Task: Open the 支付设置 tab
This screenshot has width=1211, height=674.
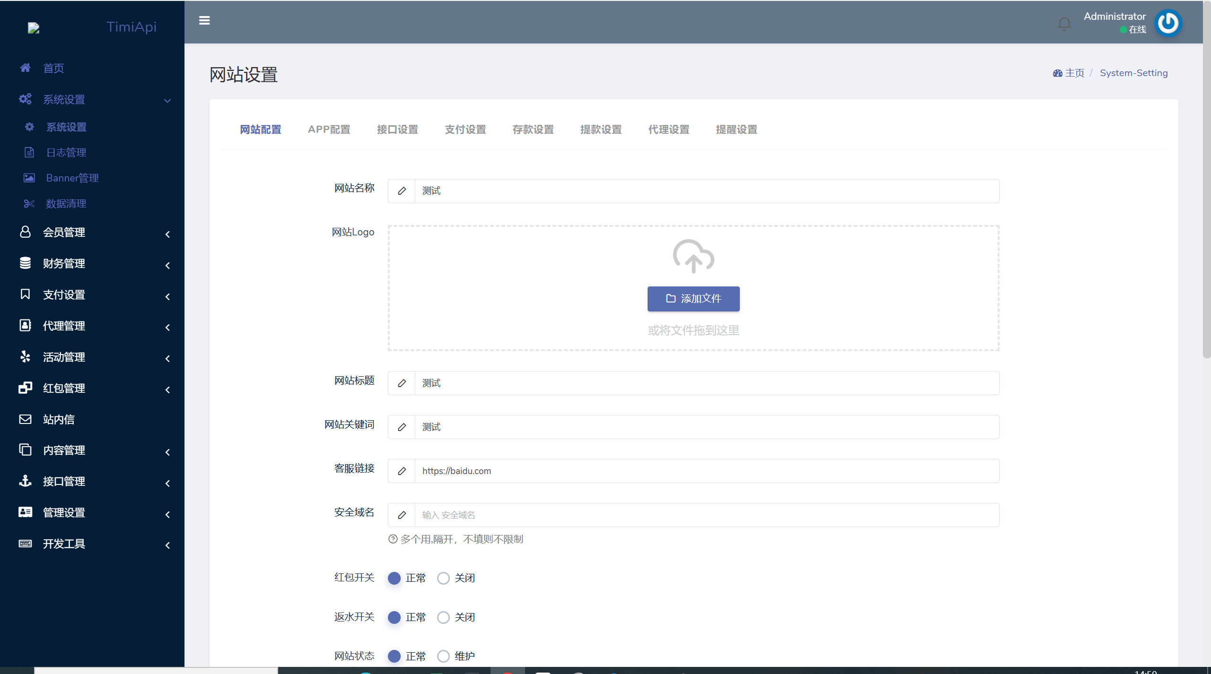Action: tap(465, 130)
